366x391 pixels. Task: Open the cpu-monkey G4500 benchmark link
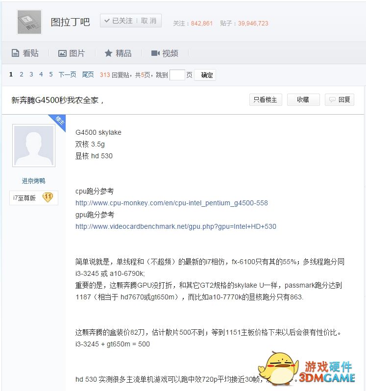[171, 203]
